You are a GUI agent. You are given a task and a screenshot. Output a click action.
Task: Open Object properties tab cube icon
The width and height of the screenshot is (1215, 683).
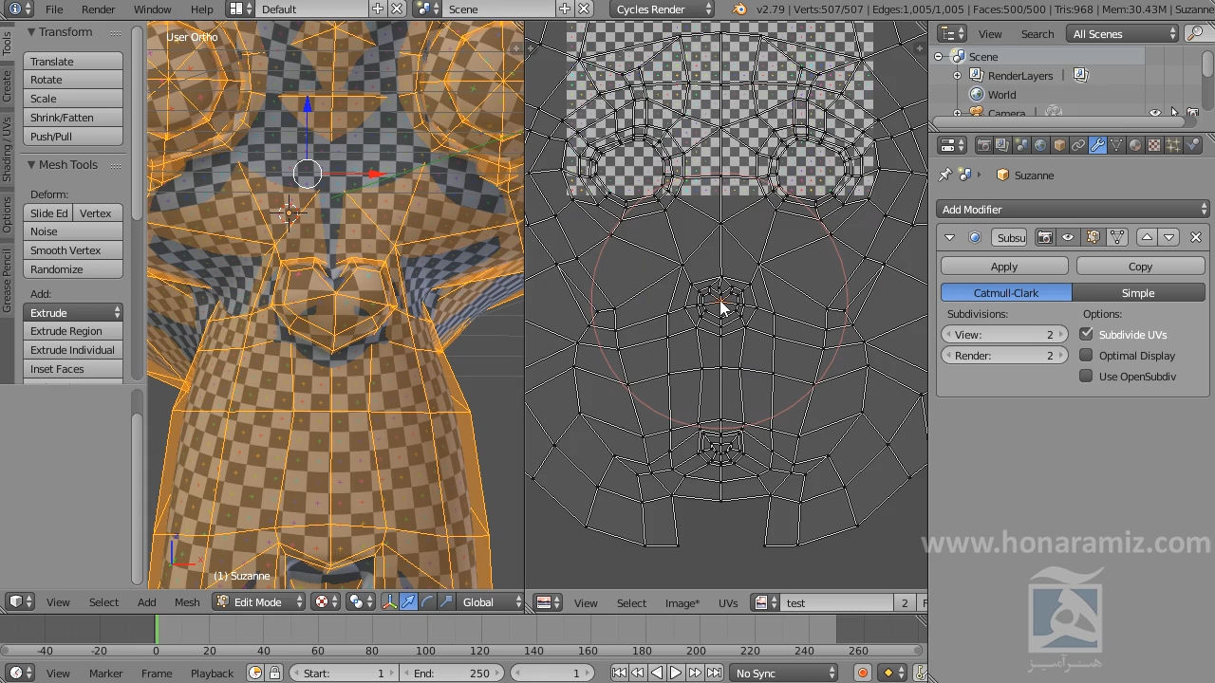(1059, 145)
